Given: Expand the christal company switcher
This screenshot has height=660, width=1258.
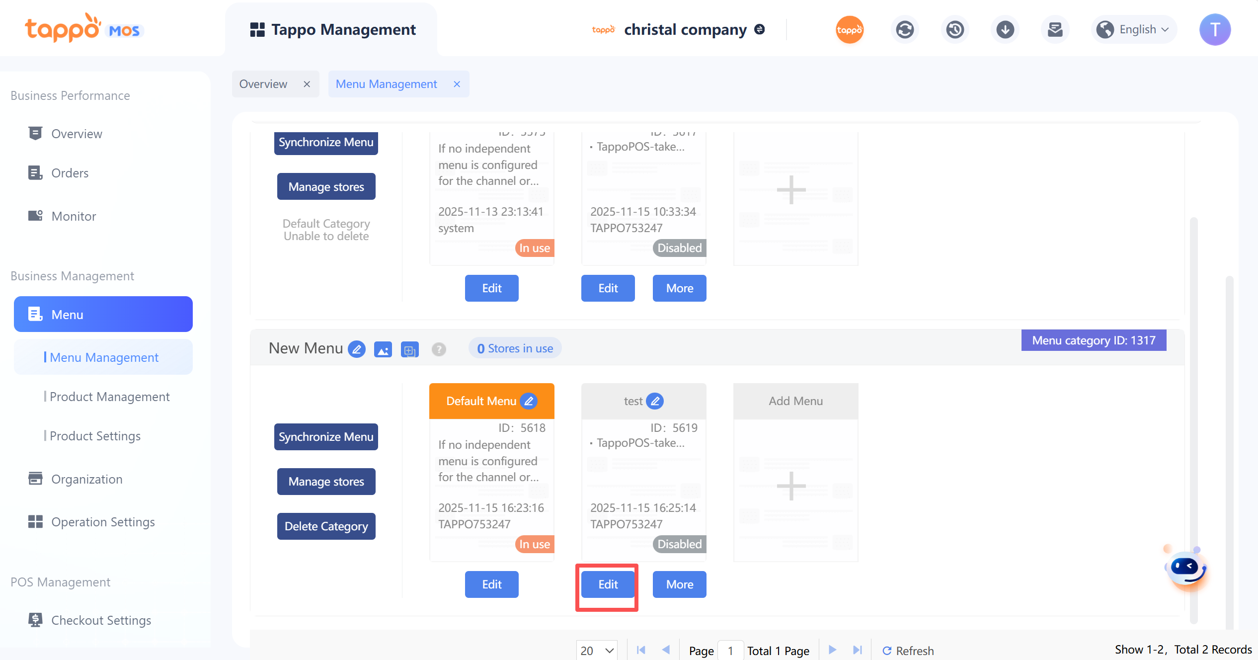Looking at the screenshot, I should click(759, 30).
